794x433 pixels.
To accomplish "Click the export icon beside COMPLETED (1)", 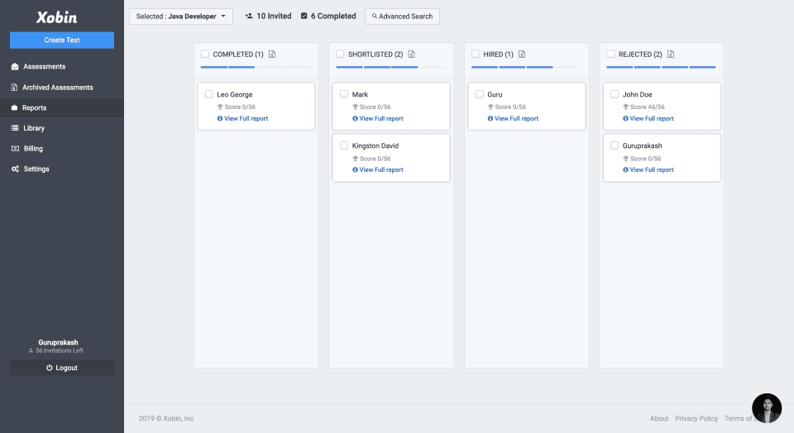I will [272, 55].
